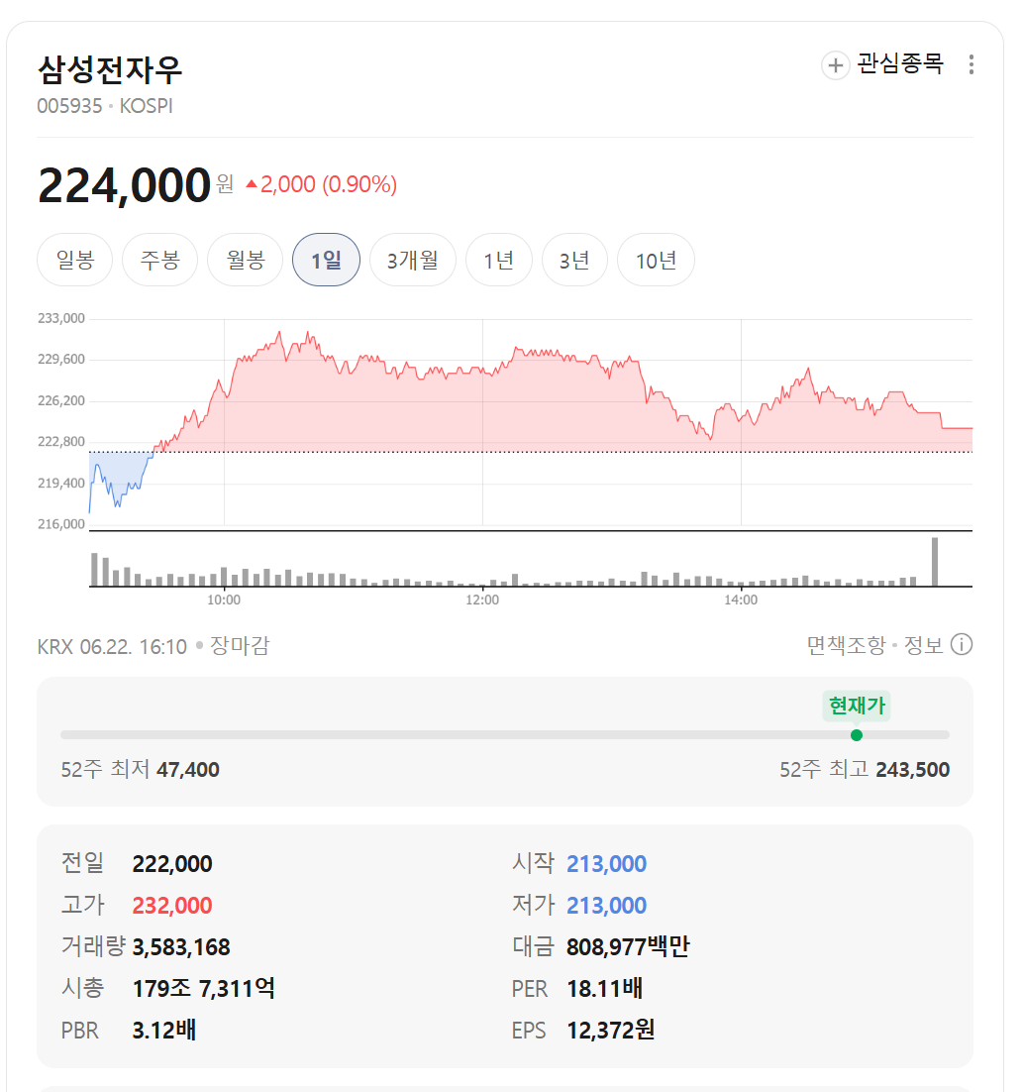Click the 시총 value 179조 7,311억
Screen dimensions: 1023x1092
[203, 988]
